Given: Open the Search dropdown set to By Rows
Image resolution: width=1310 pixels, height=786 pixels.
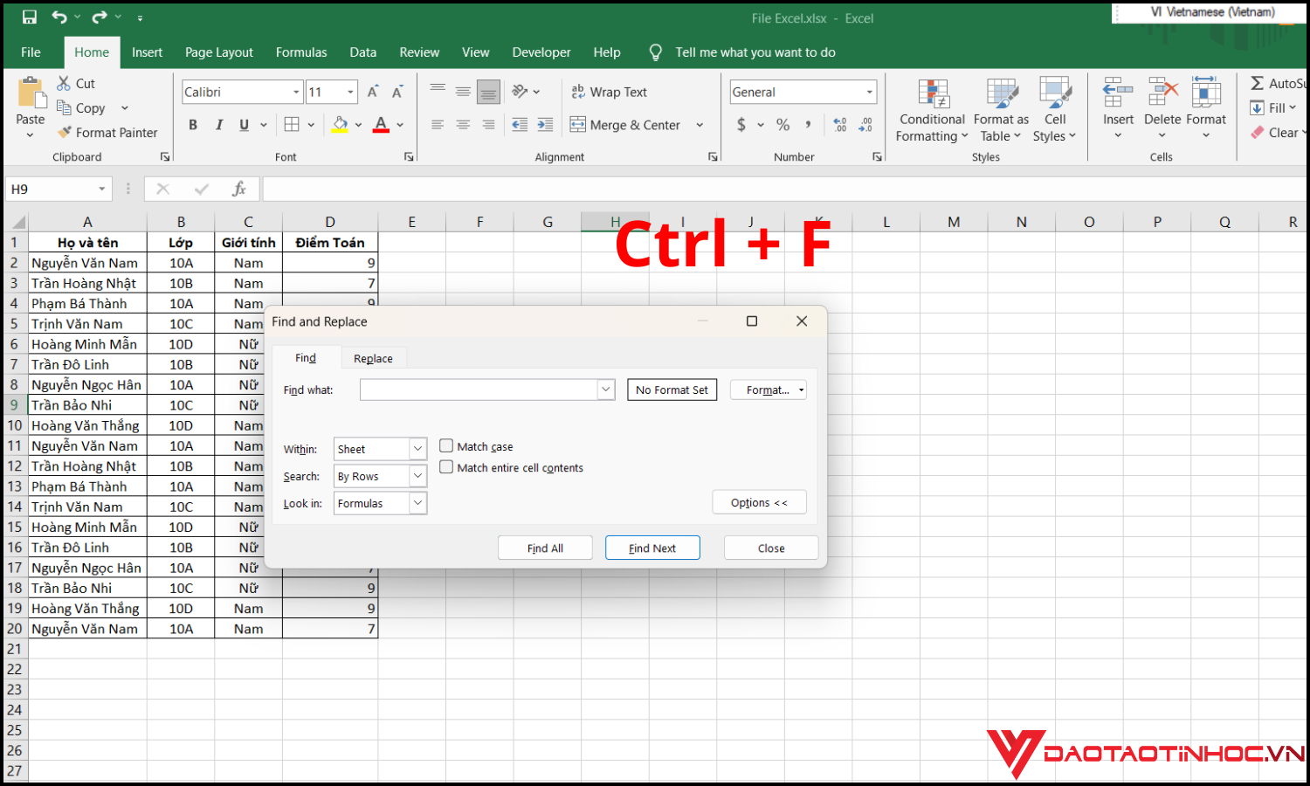Looking at the screenshot, I should tap(417, 476).
